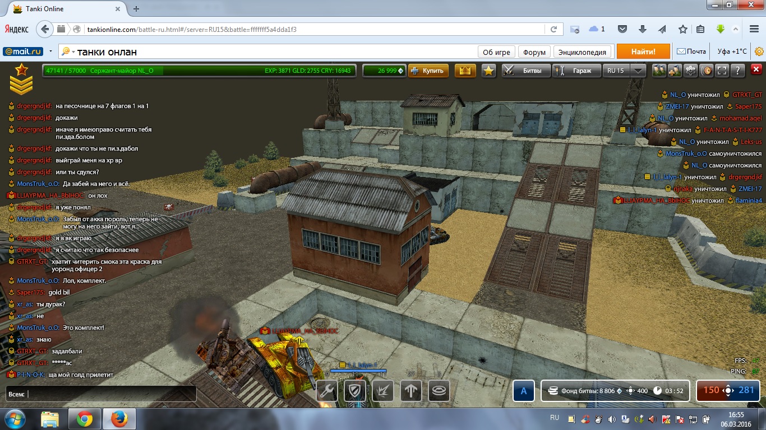Close the Tanki Online tab
This screenshot has height=430, width=766.
(117, 9)
